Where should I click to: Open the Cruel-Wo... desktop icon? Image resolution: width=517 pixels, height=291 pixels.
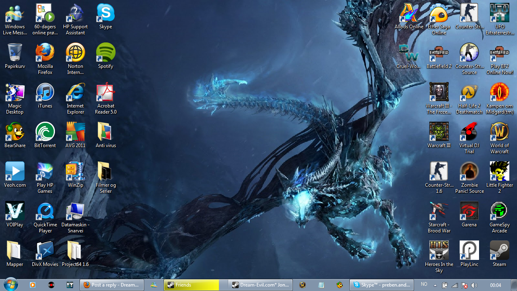pyautogui.click(x=409, y=53)
